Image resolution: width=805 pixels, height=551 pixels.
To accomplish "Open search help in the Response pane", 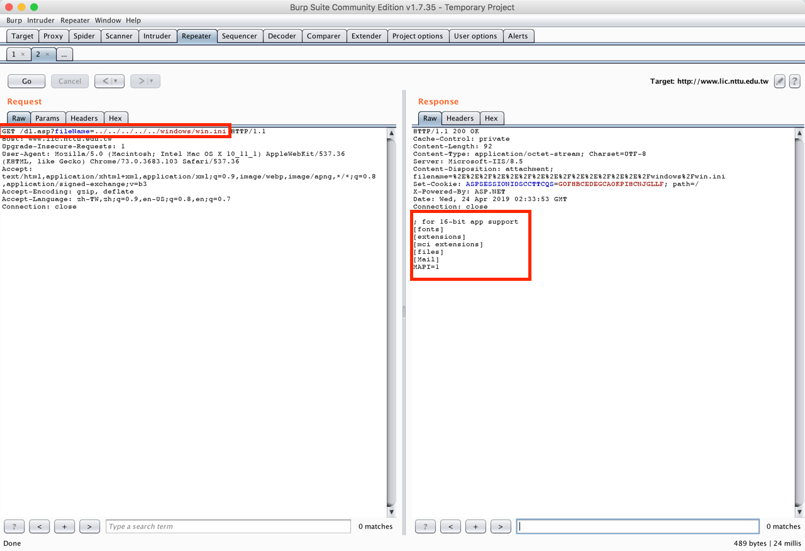I will pos(425,526).
